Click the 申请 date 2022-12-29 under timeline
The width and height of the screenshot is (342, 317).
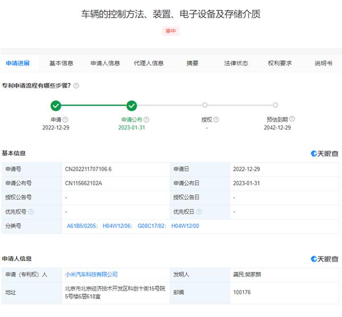click(56, 128)
